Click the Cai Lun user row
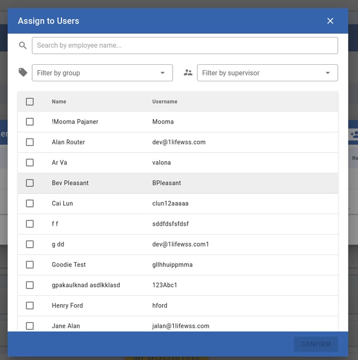Viewport: 358px width, 360px height. pos(176,203)
